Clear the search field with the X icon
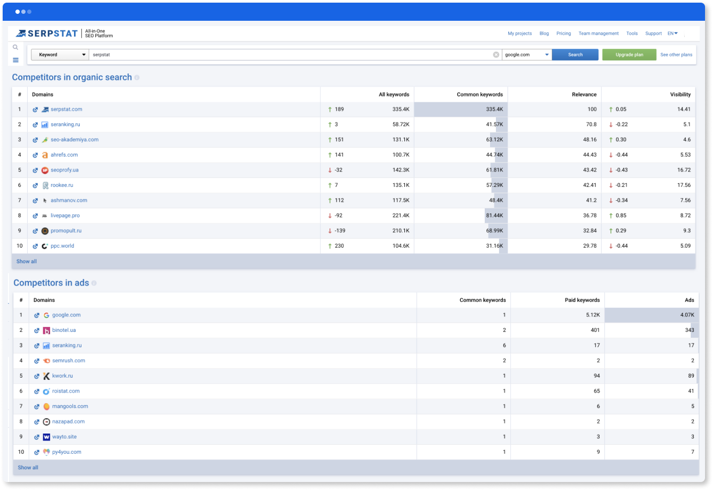Image resolution: width=713 pixels, height=490 pixels. click(x=496, y=55)
